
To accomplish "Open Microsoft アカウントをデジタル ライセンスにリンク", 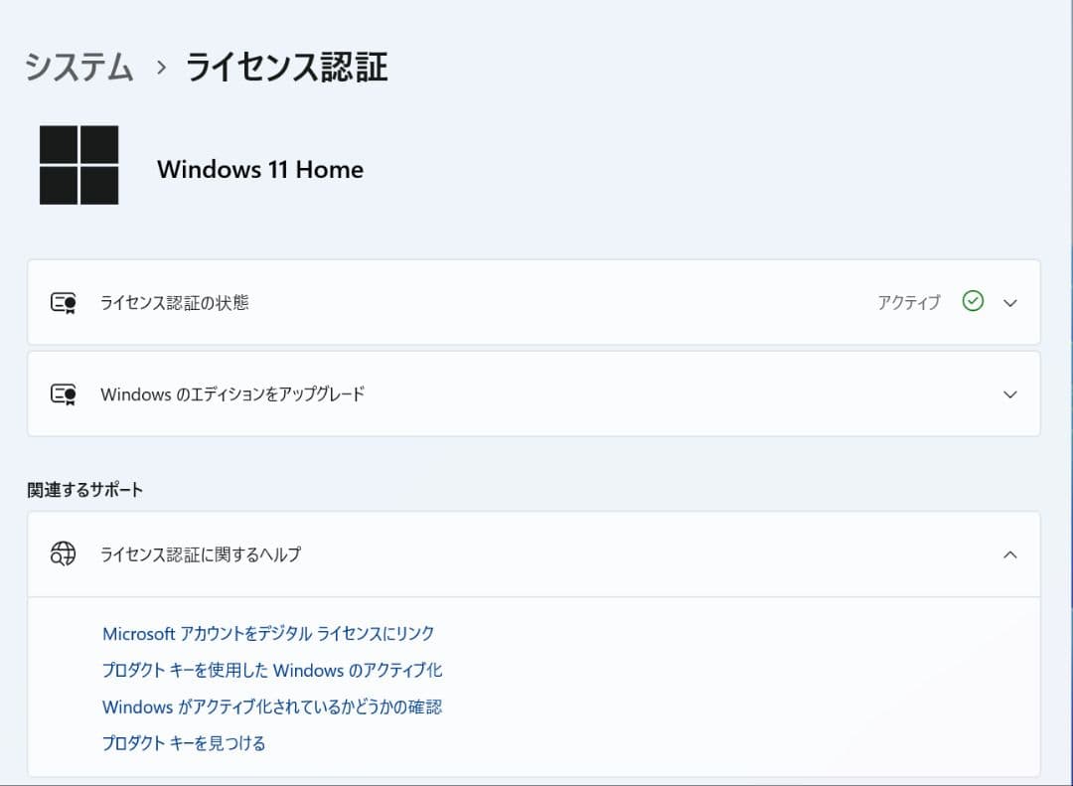I will point(269,633).
